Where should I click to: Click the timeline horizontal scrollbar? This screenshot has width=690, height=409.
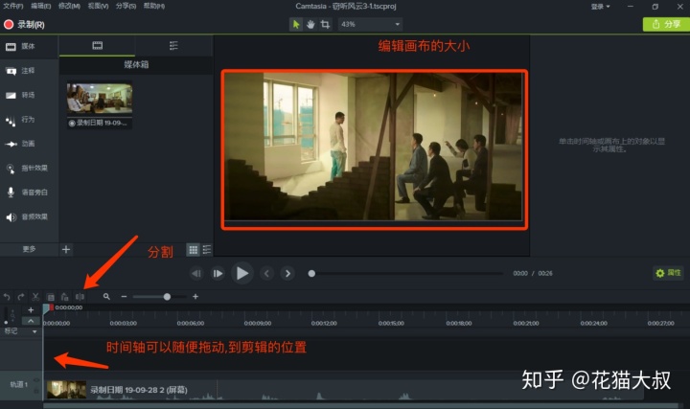tap(361, 405)
